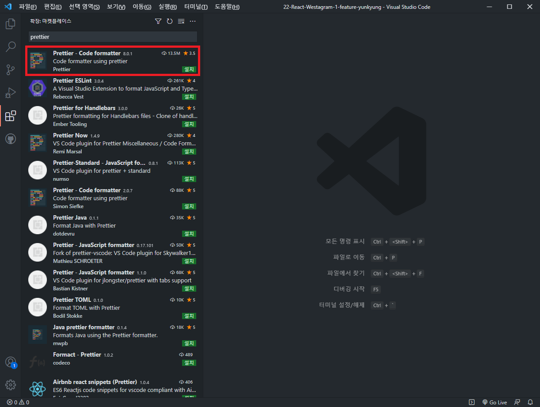Filter extensions with the funnel icon
The image size is (540, 407).
click(x=158, y=21)
